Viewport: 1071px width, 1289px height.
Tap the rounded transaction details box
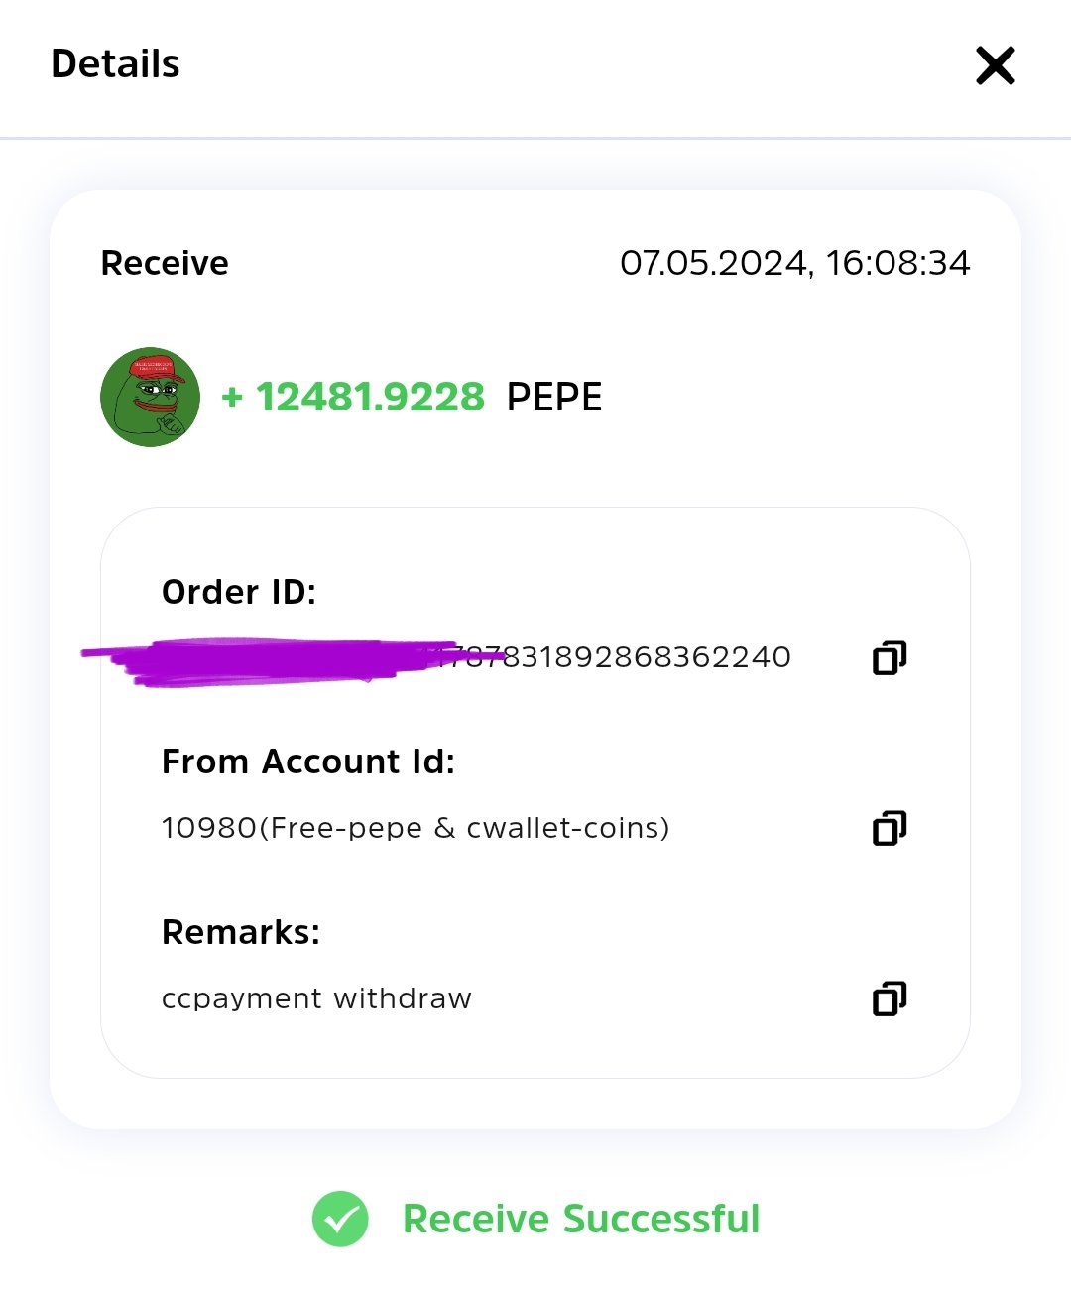tap(535, 792)
